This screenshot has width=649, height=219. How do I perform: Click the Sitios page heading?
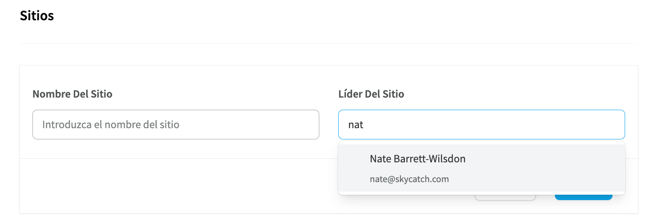click(37, 16)
